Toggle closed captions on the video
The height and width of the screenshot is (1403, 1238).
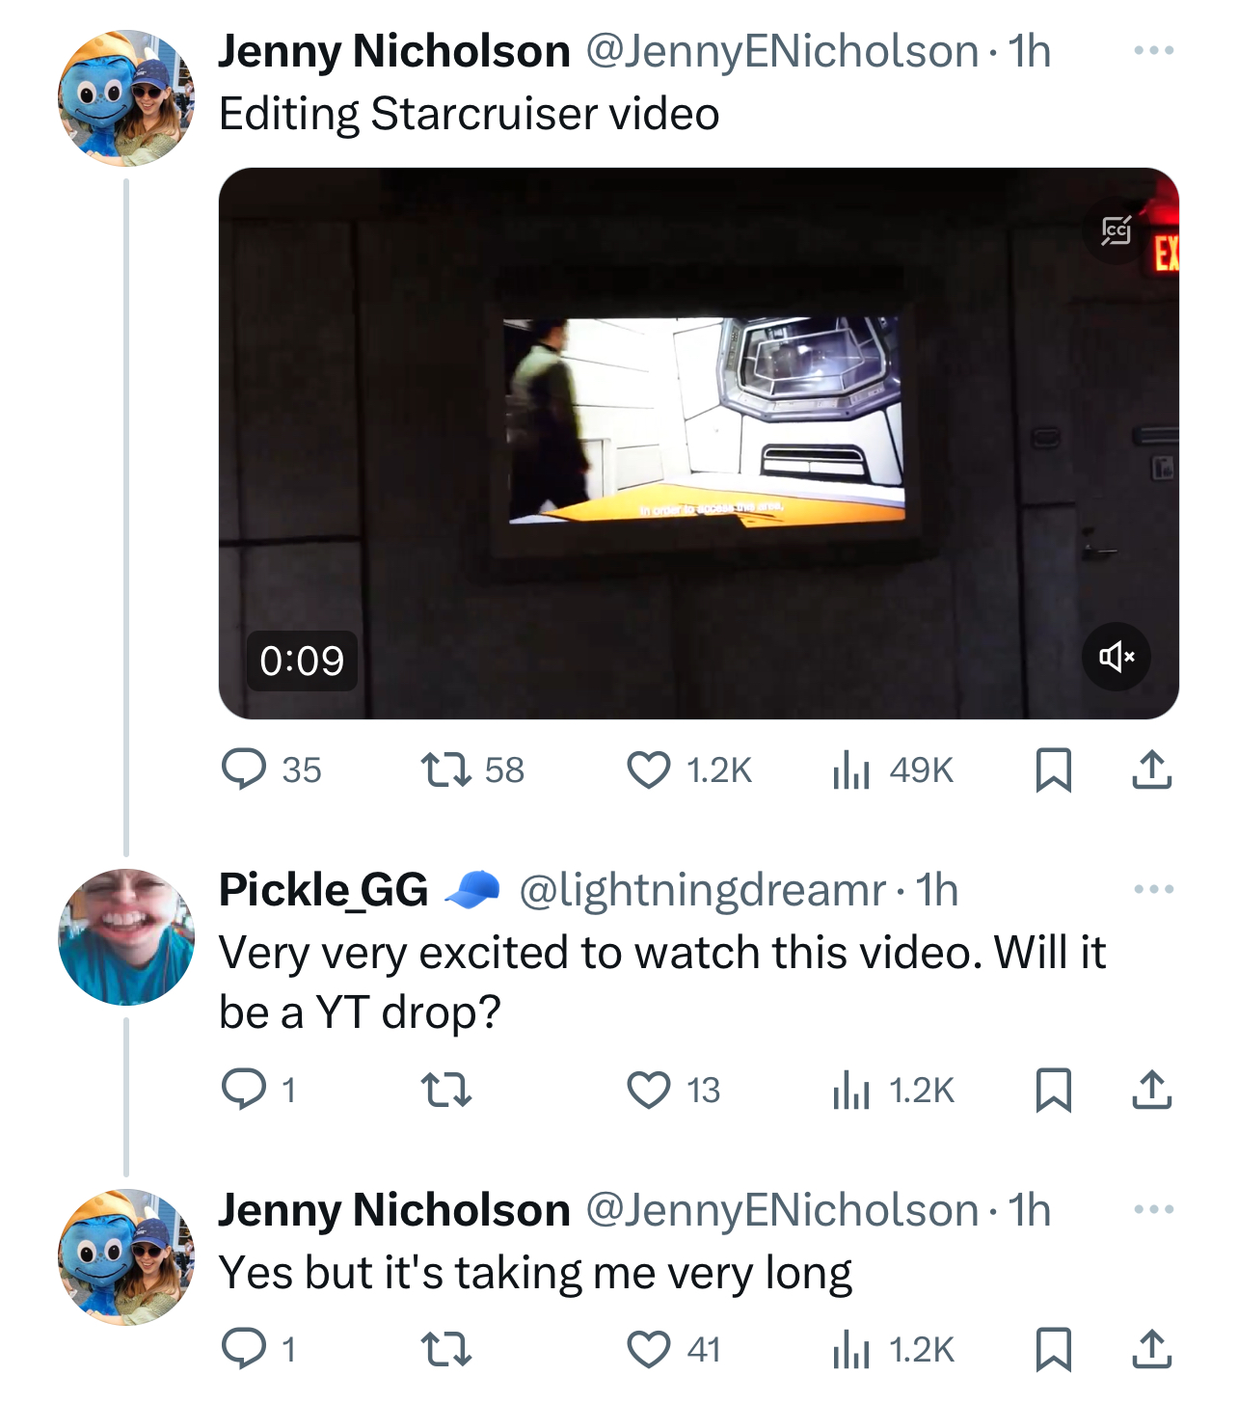(x=1117, y=230)
